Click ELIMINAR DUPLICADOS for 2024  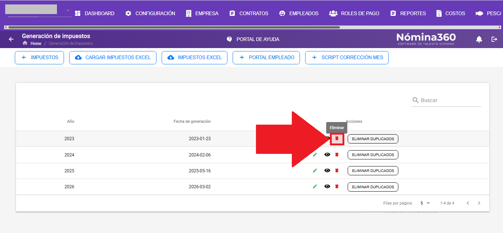pyautogui.click(x=373, y=155)
